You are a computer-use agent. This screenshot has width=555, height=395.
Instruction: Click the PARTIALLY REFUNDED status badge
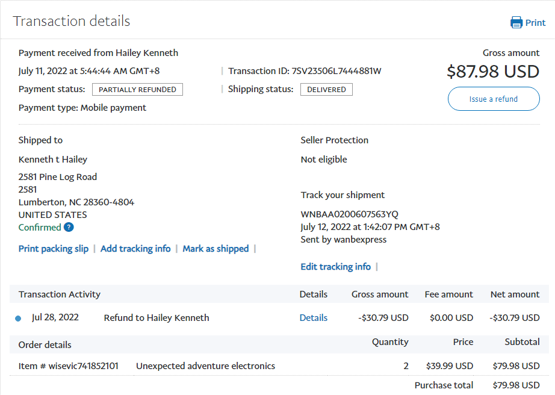[137, 90]
